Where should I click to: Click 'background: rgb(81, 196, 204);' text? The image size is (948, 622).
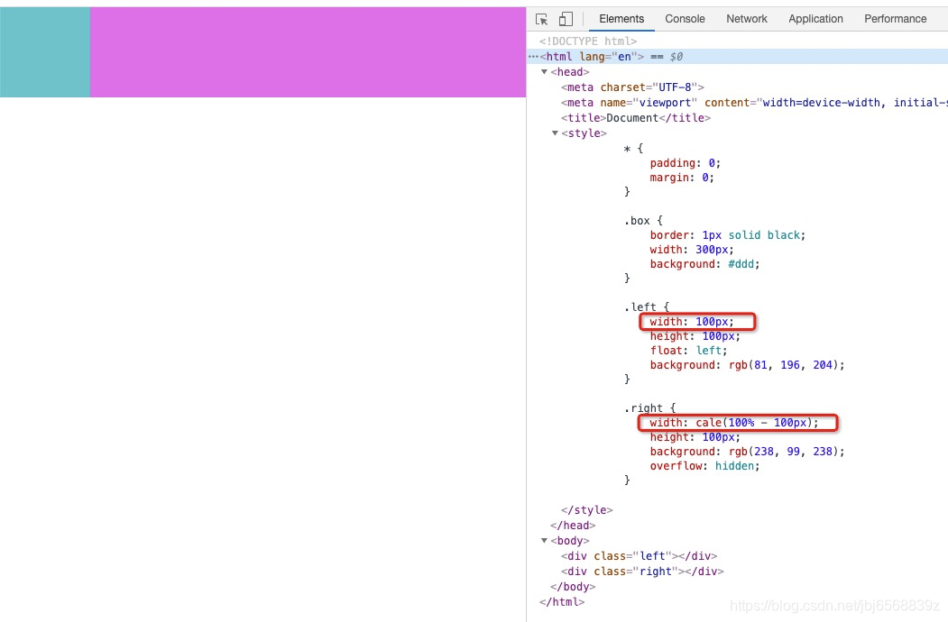coord(747,365)
